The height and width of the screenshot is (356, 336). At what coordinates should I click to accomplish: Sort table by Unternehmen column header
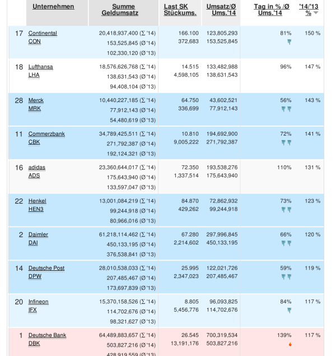tap(53, 6)
